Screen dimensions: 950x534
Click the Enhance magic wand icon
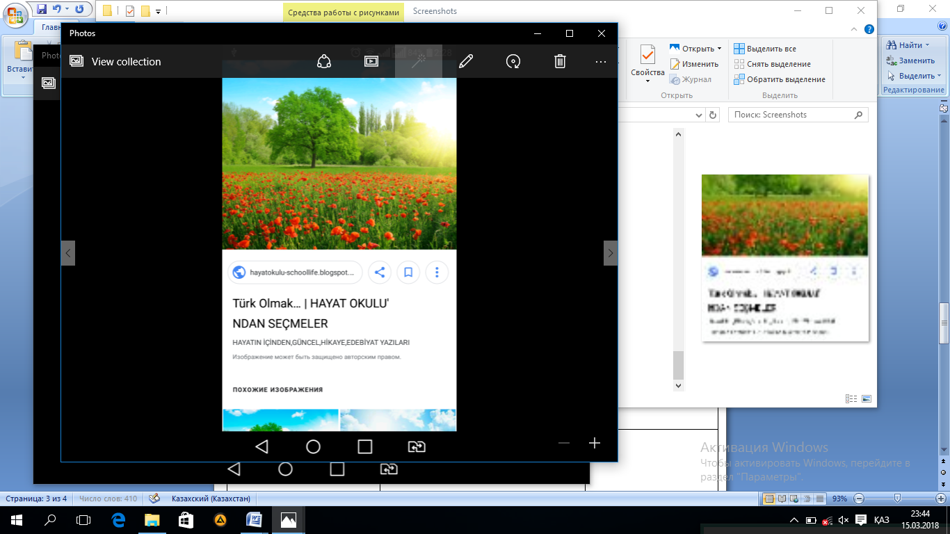click(x=419, y=61)
